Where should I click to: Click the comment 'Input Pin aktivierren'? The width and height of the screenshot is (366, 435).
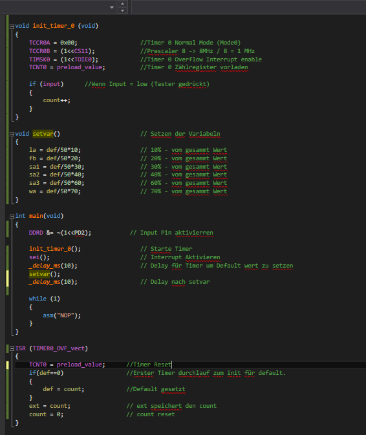[171, 233]
